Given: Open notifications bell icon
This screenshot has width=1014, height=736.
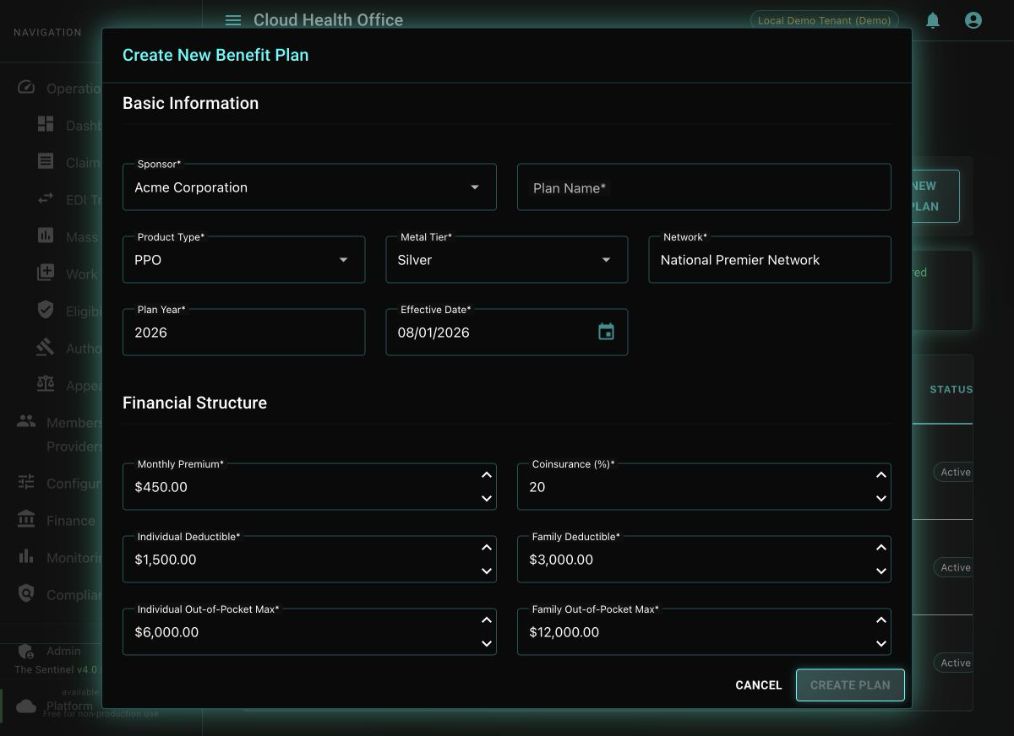Looking at the screenshot, I should [933, 20].
